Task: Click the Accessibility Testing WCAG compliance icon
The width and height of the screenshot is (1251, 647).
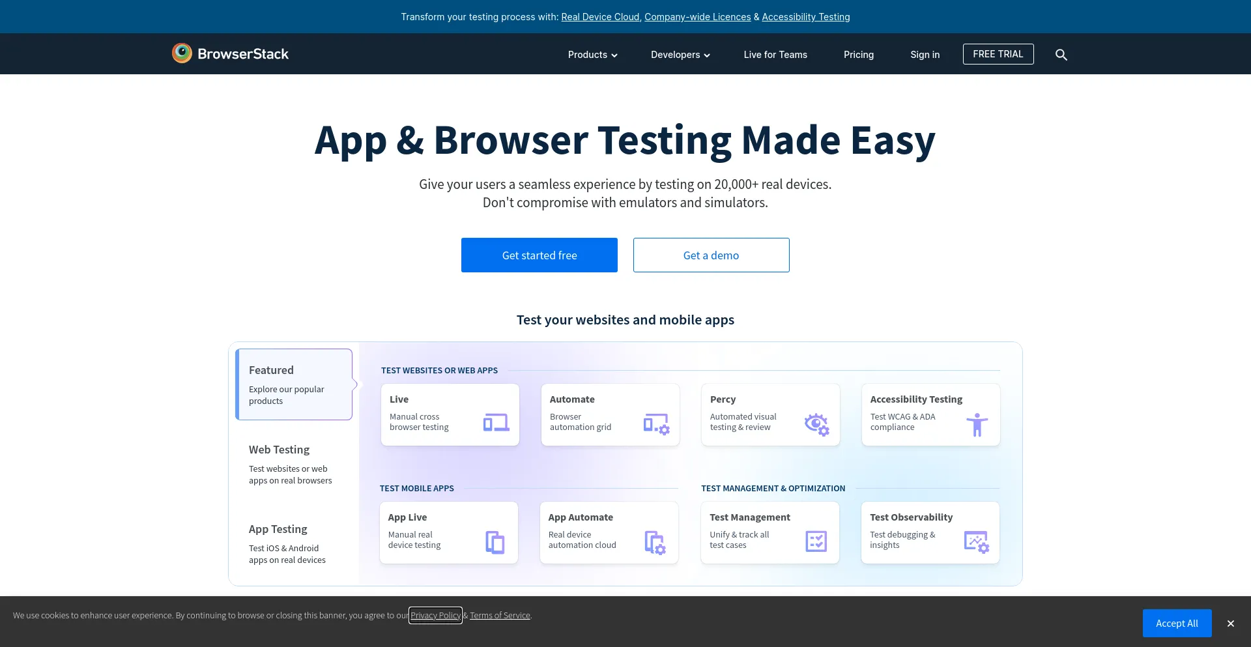Action: click(977, 424)
